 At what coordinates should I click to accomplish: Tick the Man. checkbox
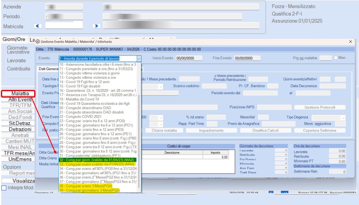335,58
